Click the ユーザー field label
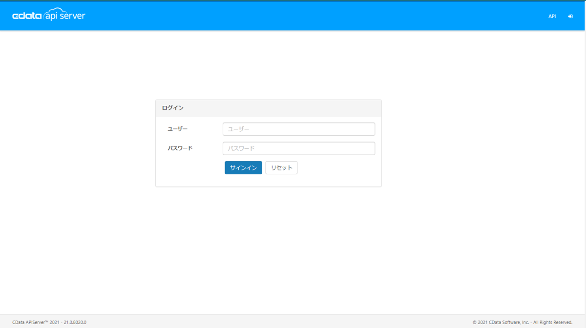The width and height of the screenshot is (586, 328). 178,129
